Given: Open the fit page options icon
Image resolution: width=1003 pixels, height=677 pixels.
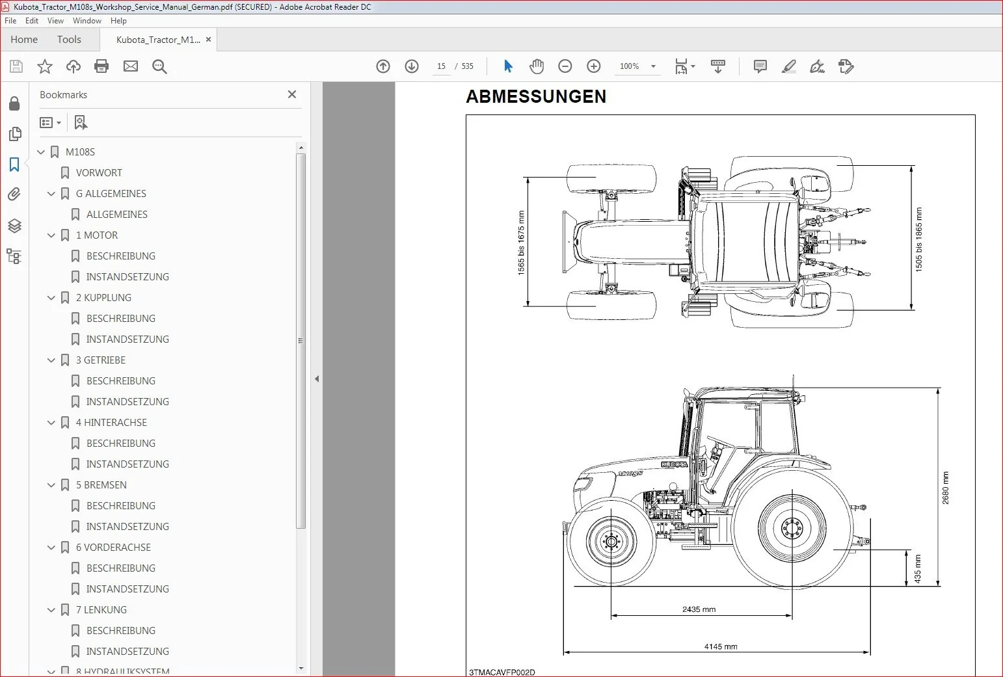Looking at the screenshot, I should click(x=685, y=66).
